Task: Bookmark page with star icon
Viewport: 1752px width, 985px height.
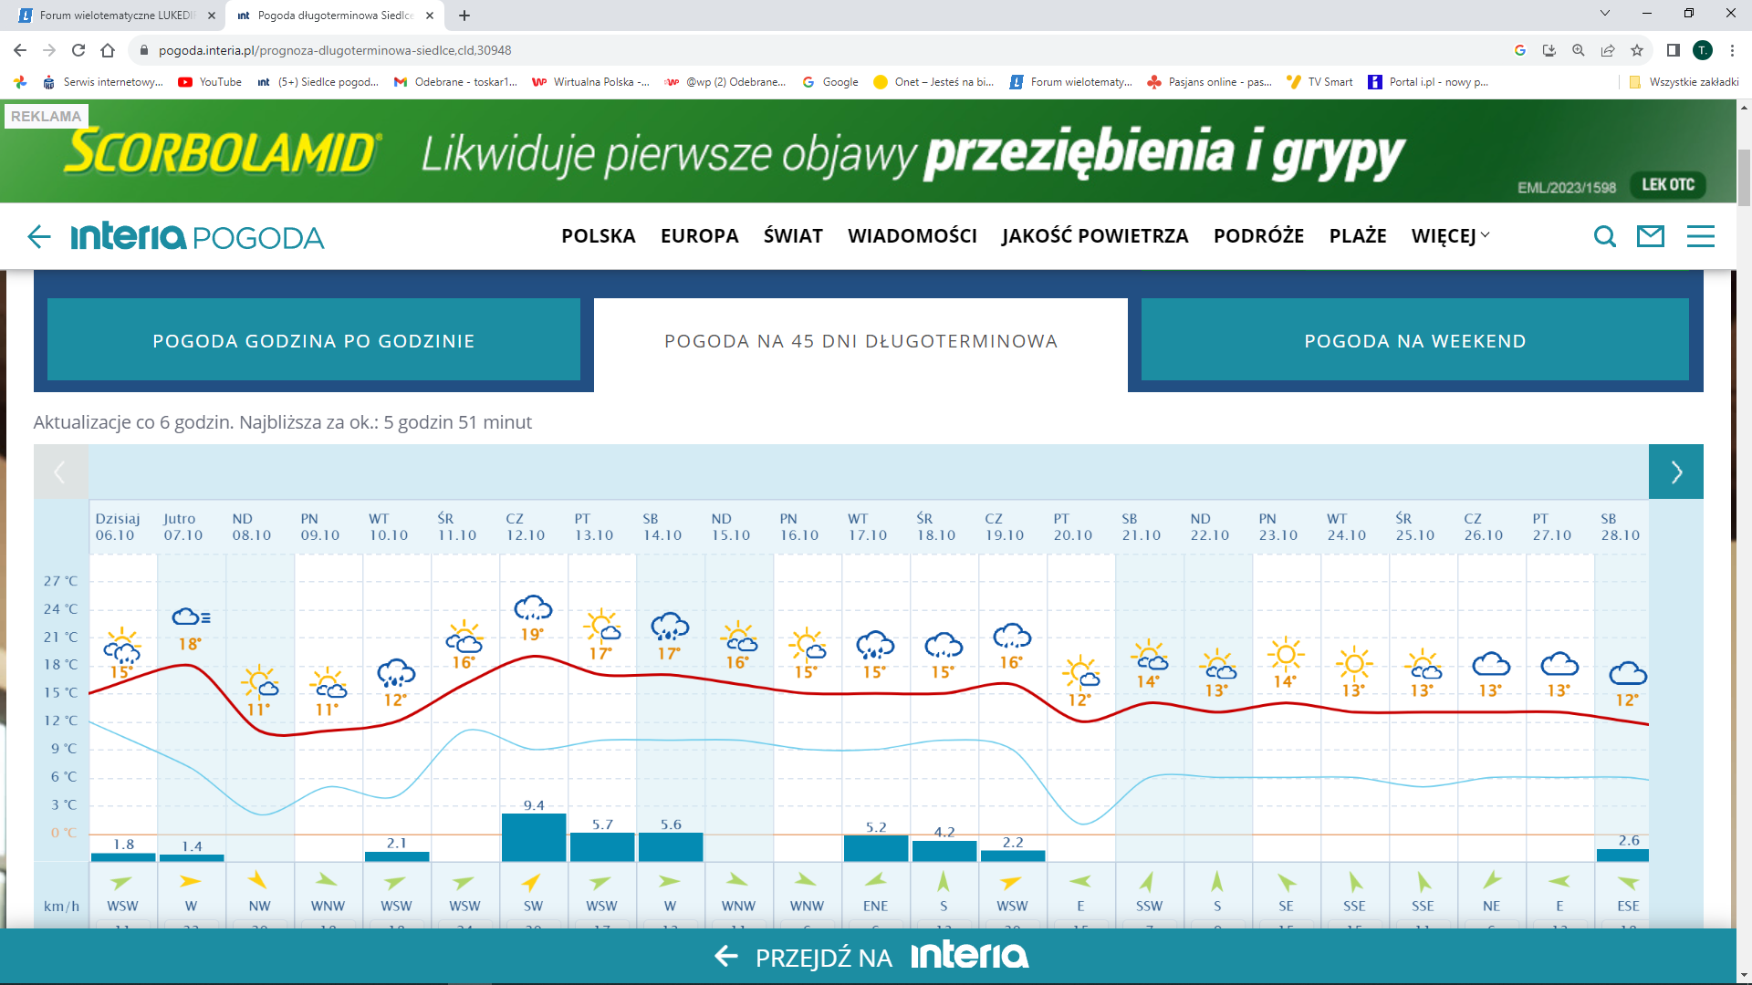Action: tap(1637, 50)
